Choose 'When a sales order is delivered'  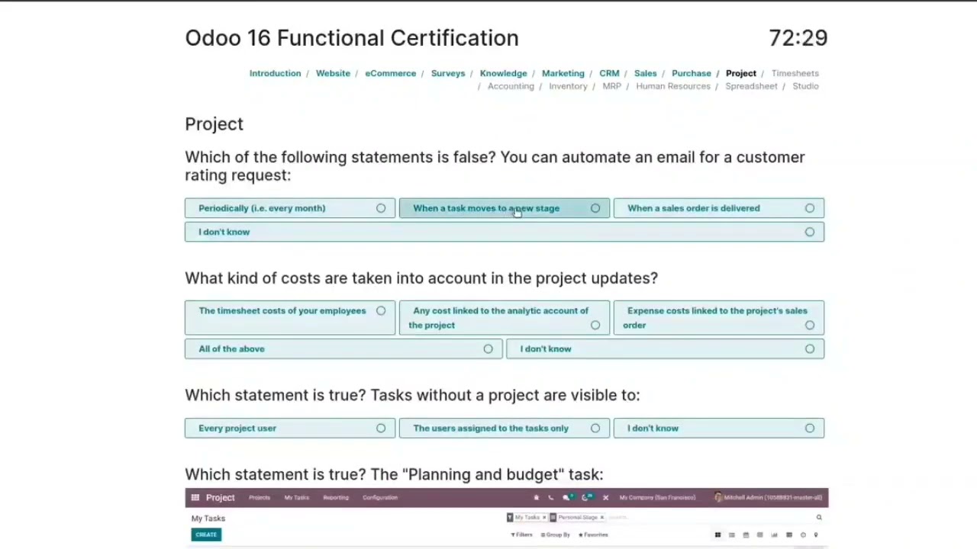(x=719, y=208)
